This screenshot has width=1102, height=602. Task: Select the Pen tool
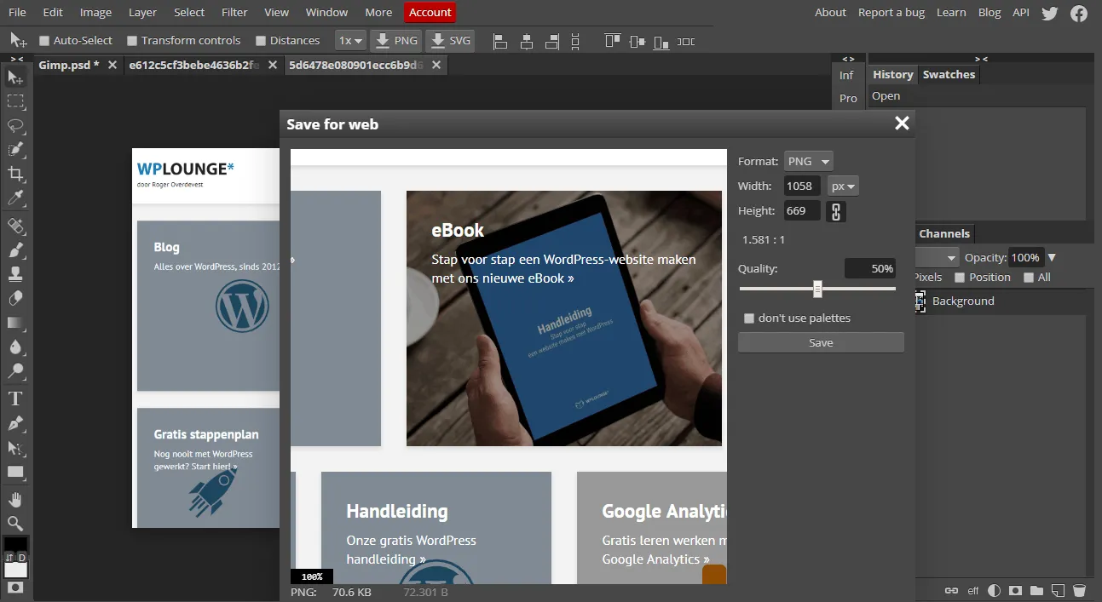pos(15,423)
